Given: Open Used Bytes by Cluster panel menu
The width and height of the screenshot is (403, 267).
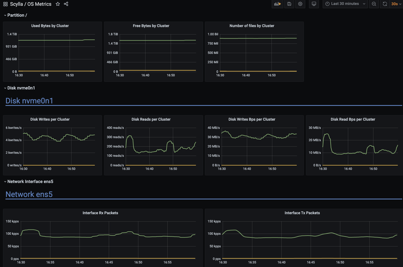Looking at the screenshot, I should (50, 26).
